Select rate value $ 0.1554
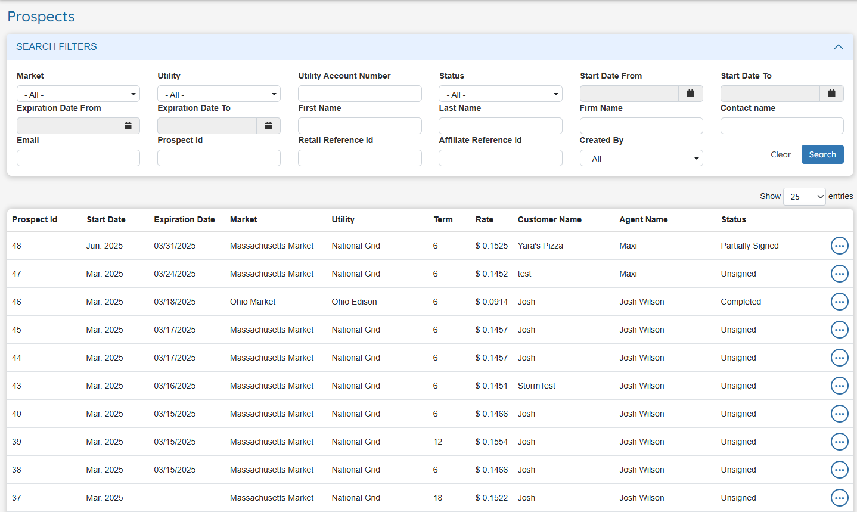The height and width of the screenshot is (512, 857). 492,442
